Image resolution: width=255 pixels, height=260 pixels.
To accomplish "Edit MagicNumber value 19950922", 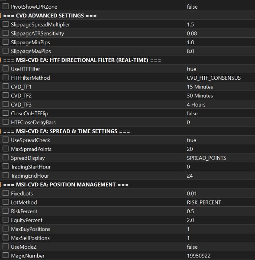I will (x=199, y=256).
